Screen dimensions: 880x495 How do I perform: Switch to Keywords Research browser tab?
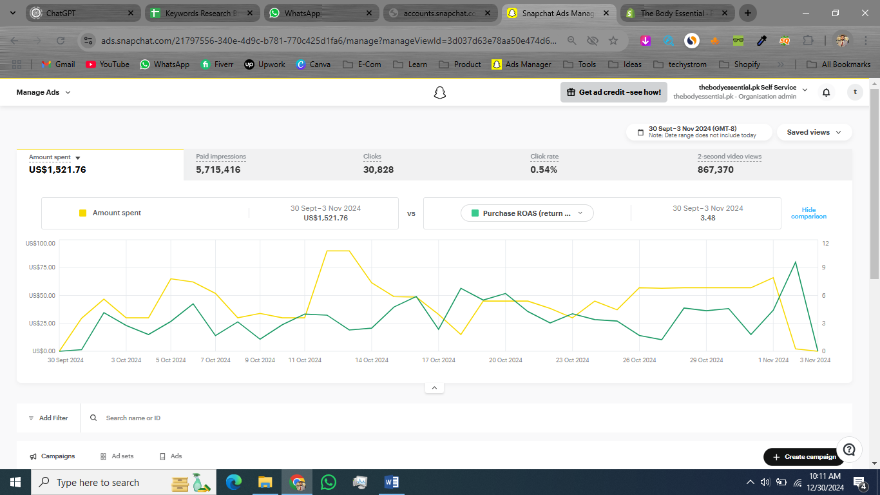[201, 13]
